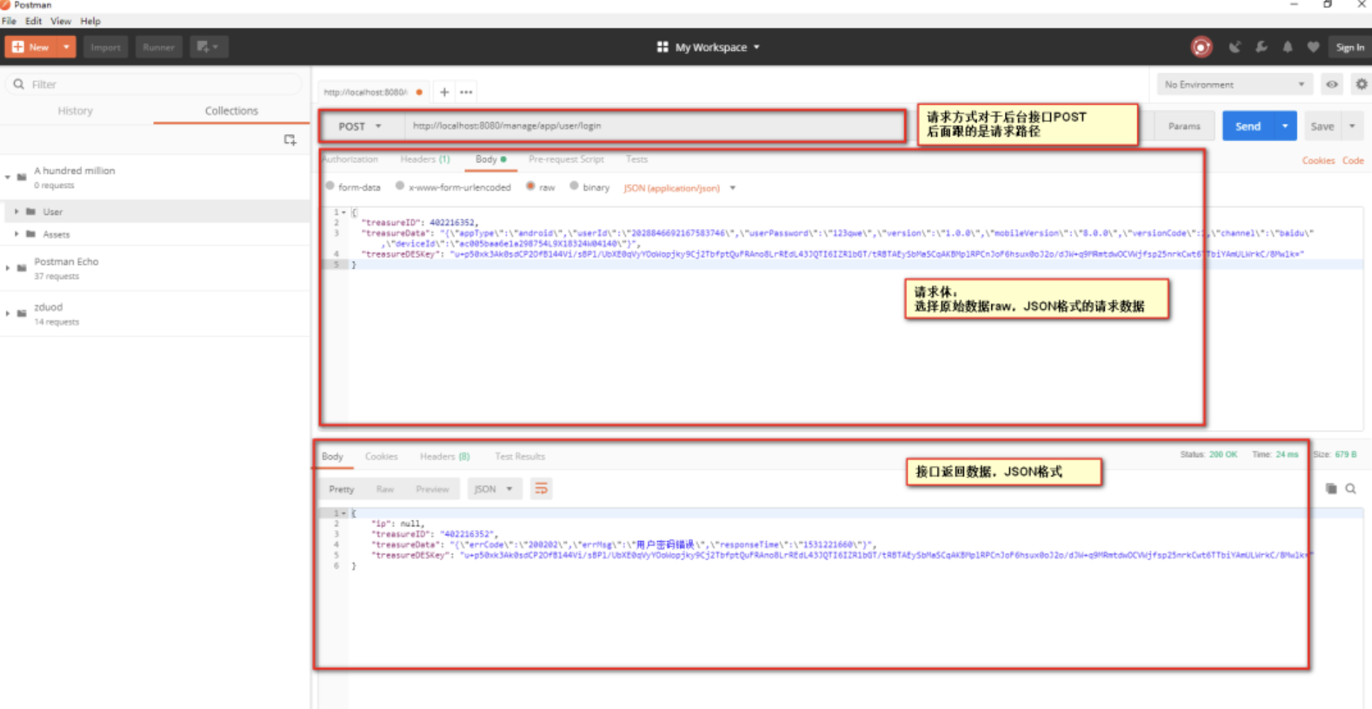Click the zduod collection folder icon
The width and height of the screenshot is (1372, 709).
(x=22, y=313)
